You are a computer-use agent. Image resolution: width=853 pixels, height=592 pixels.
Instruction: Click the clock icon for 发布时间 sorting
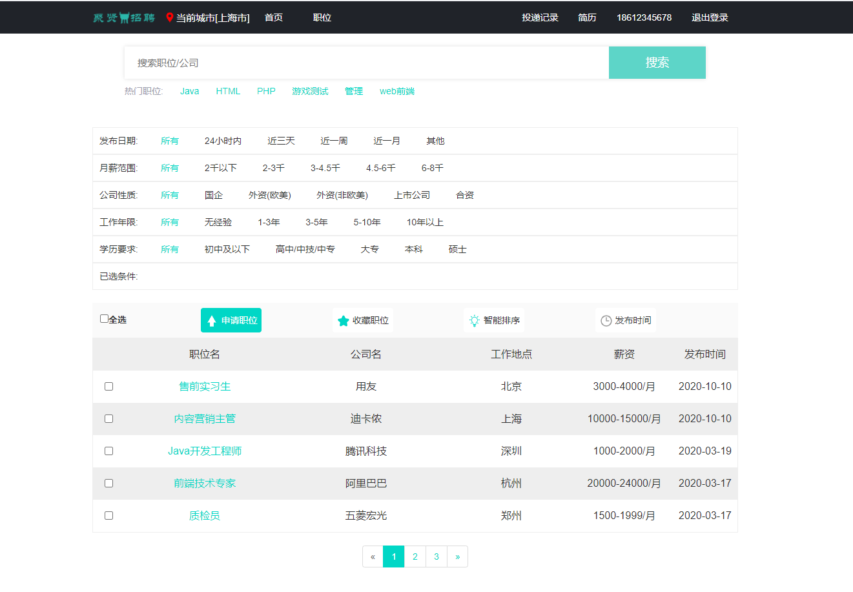[606, 321]
